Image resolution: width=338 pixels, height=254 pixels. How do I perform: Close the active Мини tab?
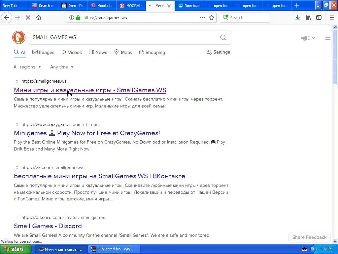click(x=169, y=6)
